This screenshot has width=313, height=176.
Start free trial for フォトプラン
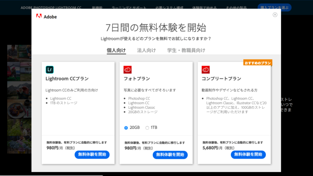170,155
